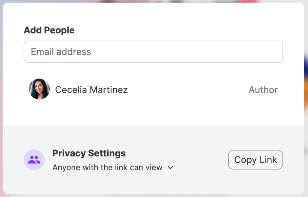This screenshot has width=308, height=197.
Task: Click the first name 'Cecelia' in the list
Action: click(x=71, y=90)
